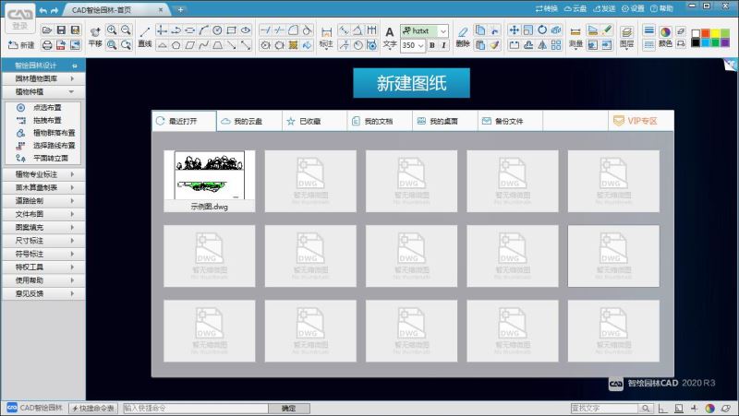Image resolution: width=739 pixels, height=416 pixels.
Task: Click the 确定 confirm button
Action: (289, 408)
